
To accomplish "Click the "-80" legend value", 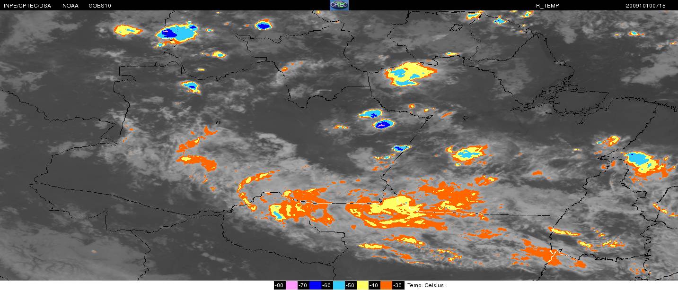I will tap(279, 285).
